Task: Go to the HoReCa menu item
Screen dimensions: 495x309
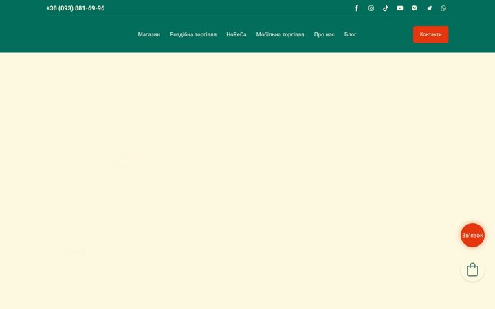Action: coord(236,34)
